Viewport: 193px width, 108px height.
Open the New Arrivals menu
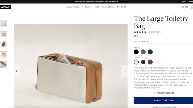click(x=73, y=7)
